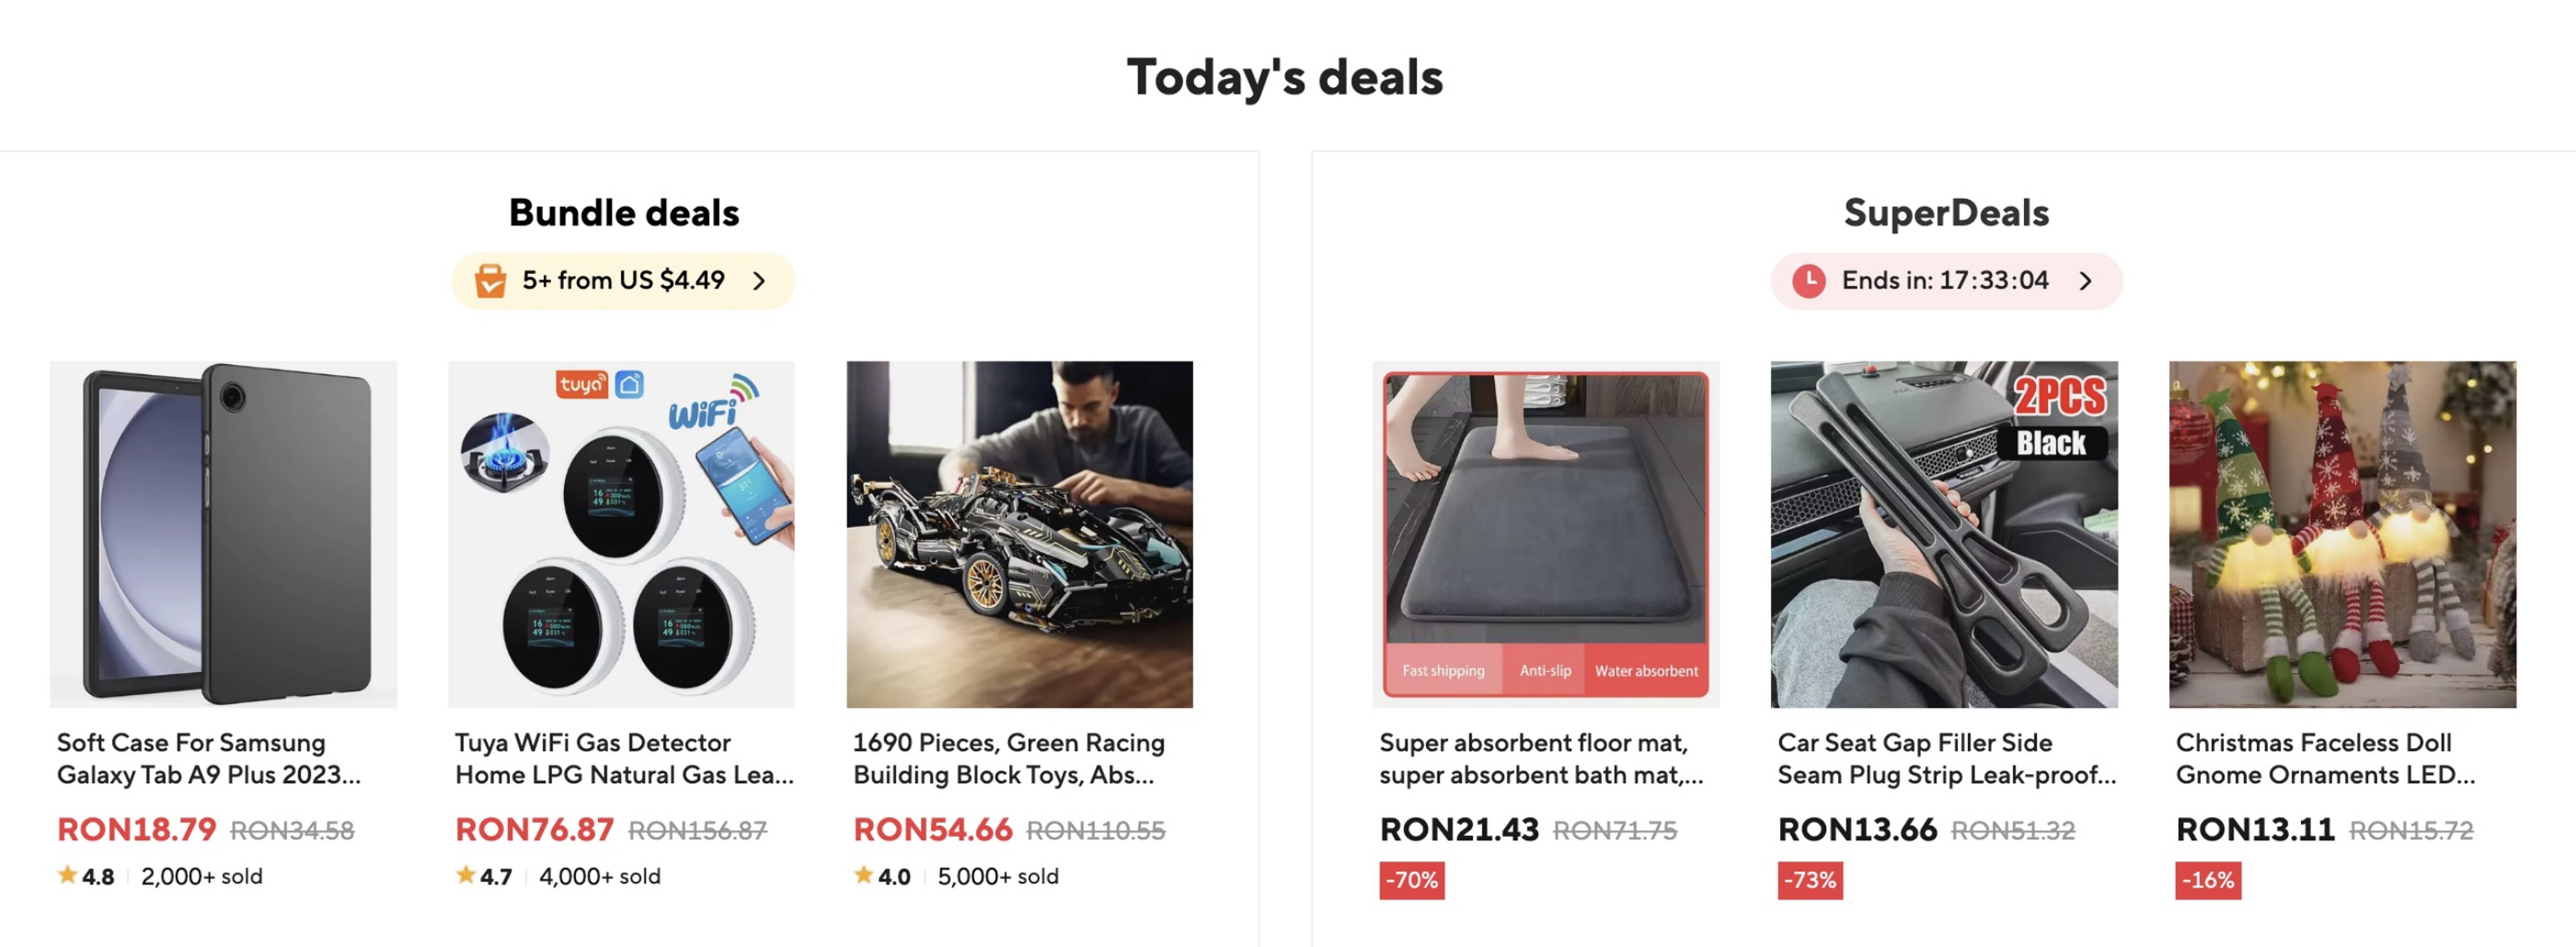Open the SuperDeals section heading
The height and width of the screenshot is (947, 2576).
coord(1945,213)
